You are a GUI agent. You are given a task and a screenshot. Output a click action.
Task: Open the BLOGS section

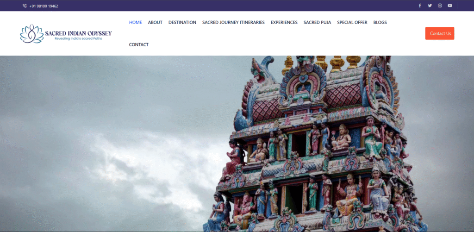[x=380, y=22]
